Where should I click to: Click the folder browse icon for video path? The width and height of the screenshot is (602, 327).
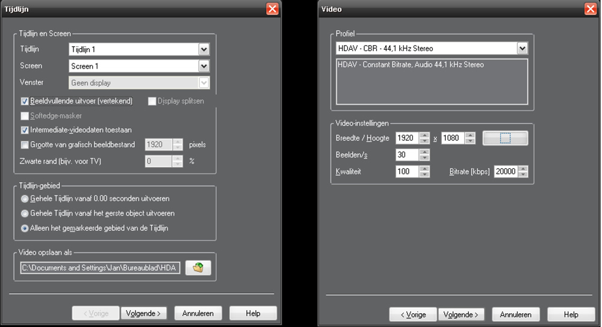pyautogui.click(x=198, y=268)
